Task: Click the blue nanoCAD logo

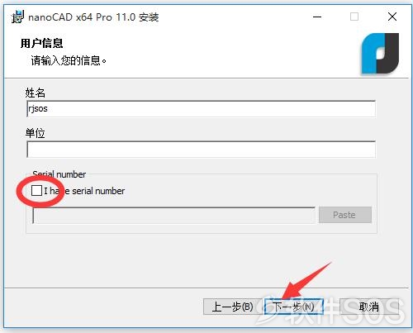Action: point(380,54)
